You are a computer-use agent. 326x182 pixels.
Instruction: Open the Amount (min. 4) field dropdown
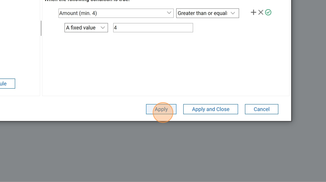point(114,13)
